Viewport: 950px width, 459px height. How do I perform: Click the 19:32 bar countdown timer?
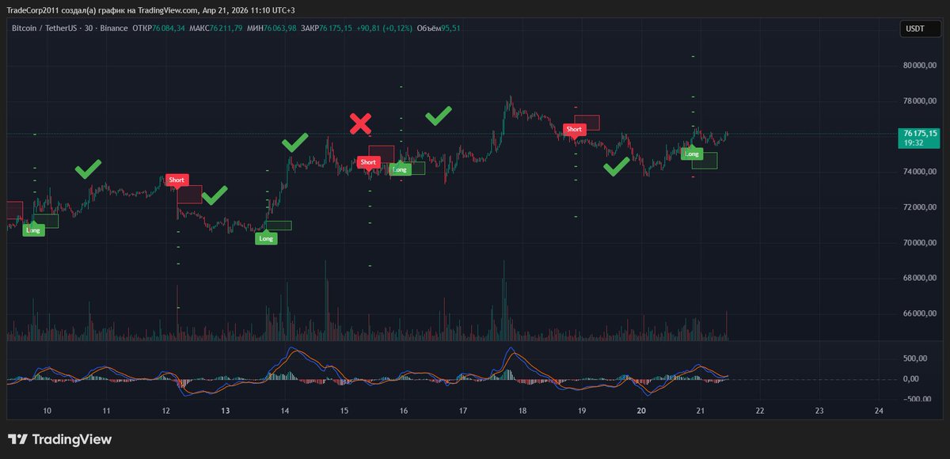912,143
